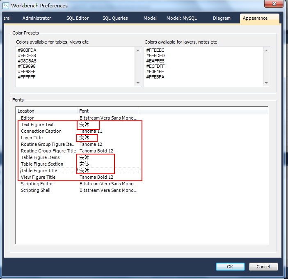Select the Model tab
Screen dimensions: 288x279
coord(150,18)
